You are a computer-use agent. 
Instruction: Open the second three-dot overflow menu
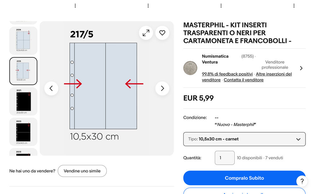coord(148,6)
